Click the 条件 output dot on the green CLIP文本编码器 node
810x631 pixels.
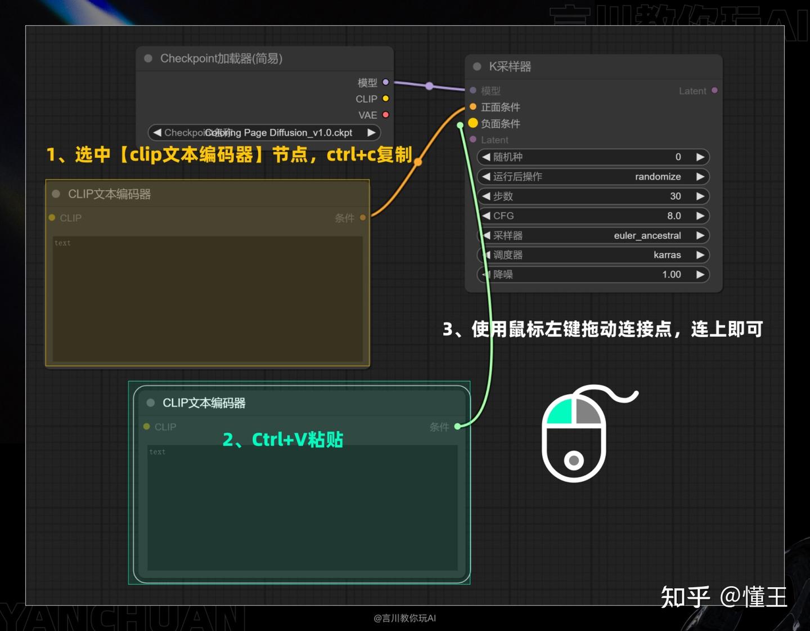[x=458, y=426]
